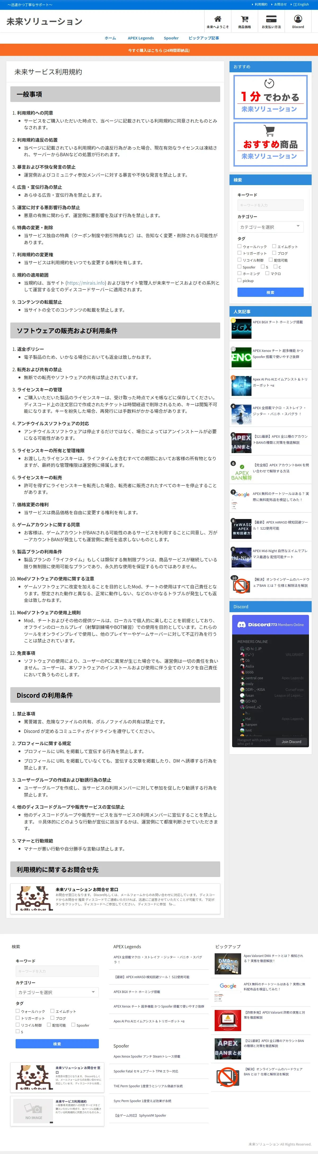Open footer link 【全ゲーム対応】SphynxVM Spoofer
The height and width of the screenshot is (1154, 318).
pyautogui.click(x=140, y=1116)
